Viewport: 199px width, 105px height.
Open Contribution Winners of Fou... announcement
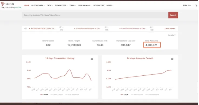[89, 29]
